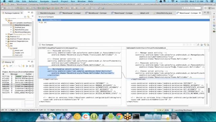The height and width of the screenshot is (122, 216).
Task: Expand the bin folder
Action: pos(6,43)
